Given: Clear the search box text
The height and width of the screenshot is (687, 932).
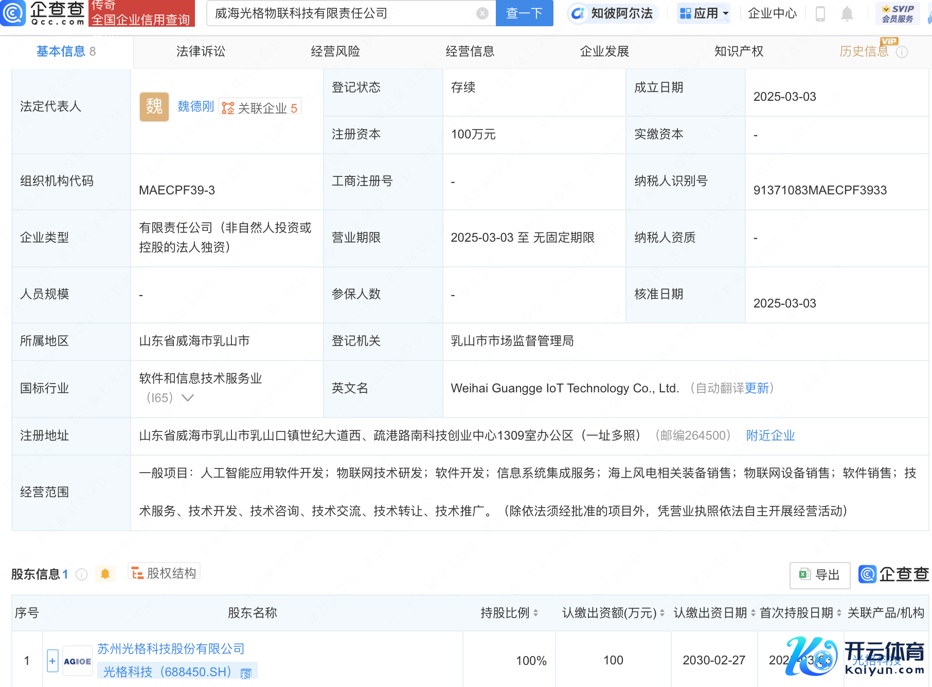Looking at the screenshot, I should pyautogui.click(x=482, y=13).
